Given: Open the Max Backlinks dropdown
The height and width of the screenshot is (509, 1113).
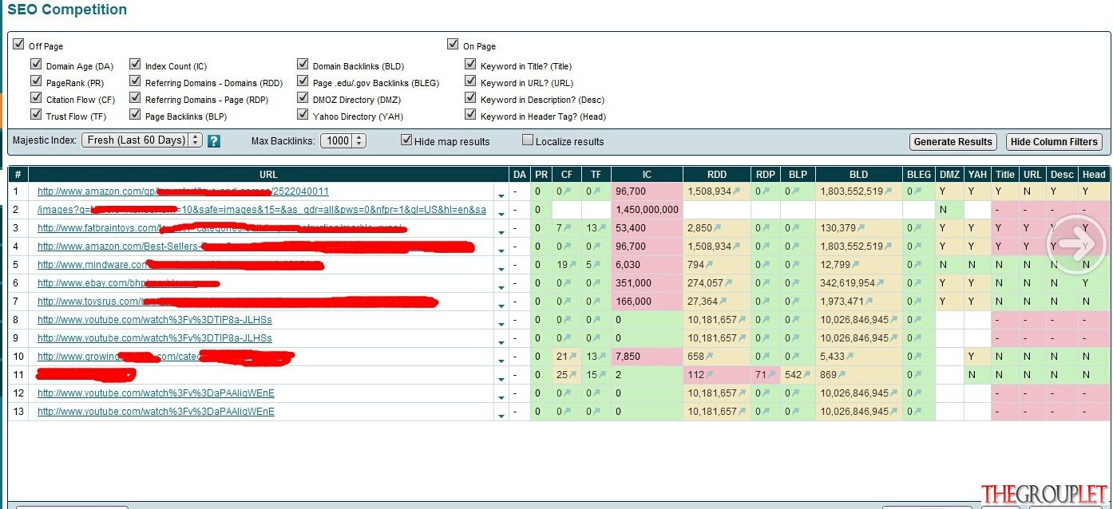Looking at the screenshot, I should [343, 140].
